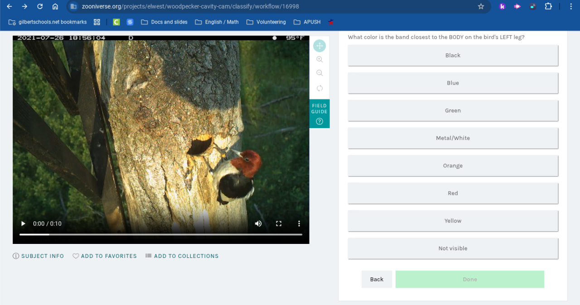Choose Black as the band color

click(x=453, y=55)
